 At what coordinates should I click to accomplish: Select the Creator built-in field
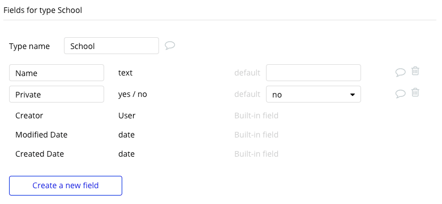pos(29,116)
